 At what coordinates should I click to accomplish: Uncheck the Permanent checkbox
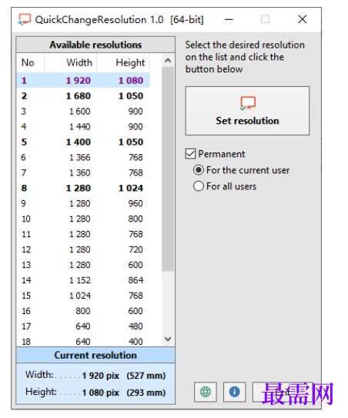point(190,154)
